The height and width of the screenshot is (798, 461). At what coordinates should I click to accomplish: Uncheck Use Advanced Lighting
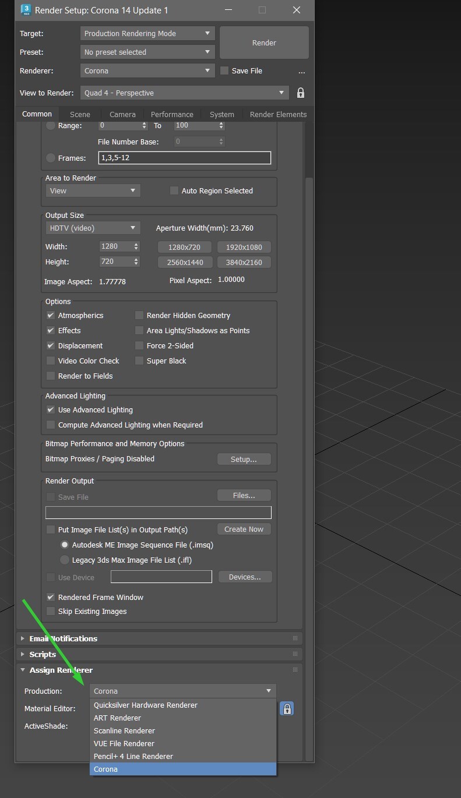coord(51,409)
